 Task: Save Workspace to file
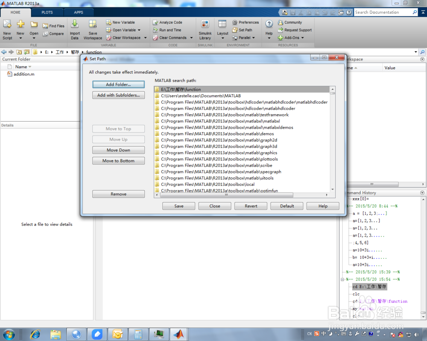[93, 30]
